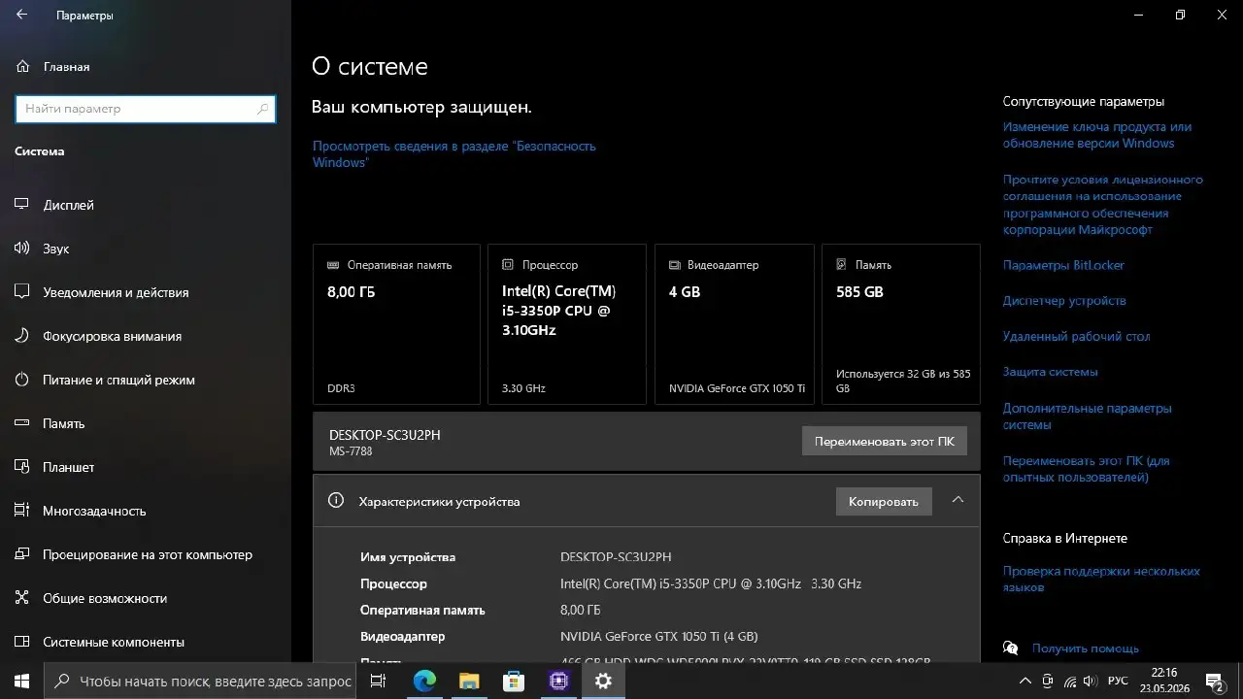
Task: Click the Ваш компьютер защищен heading
Action: tap(421, 107)
